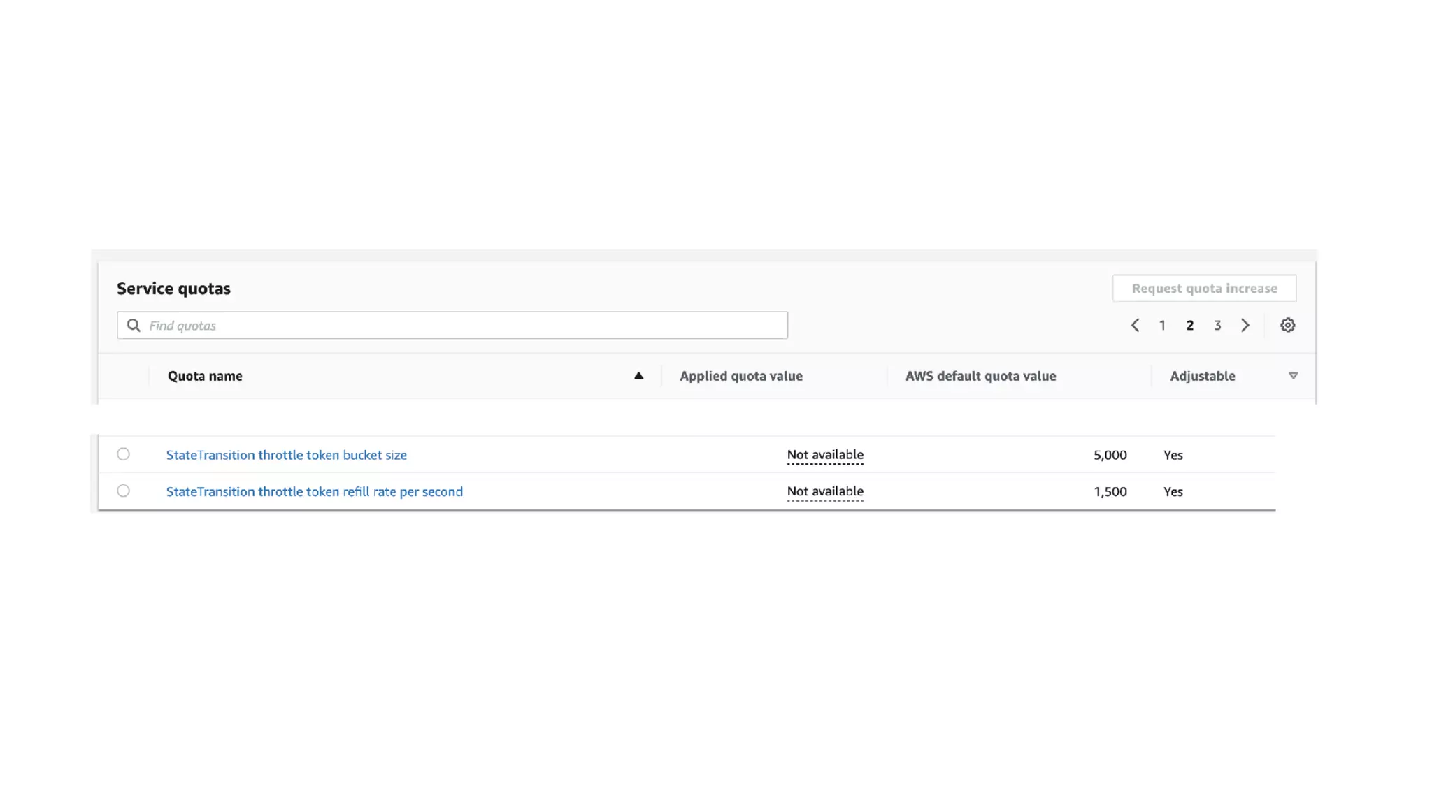Select StateTransition bucket size radio button
Screen dimensions: 1432x805
(x=123, y=454)
